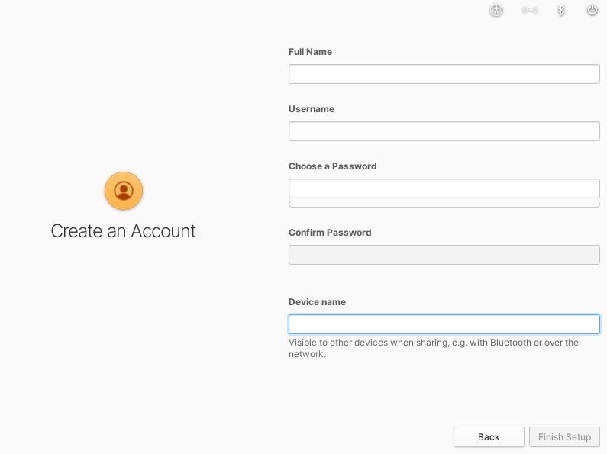Click the Create an Account heading
The height and width of the screenshot is (454, 607).
[123, 231]
